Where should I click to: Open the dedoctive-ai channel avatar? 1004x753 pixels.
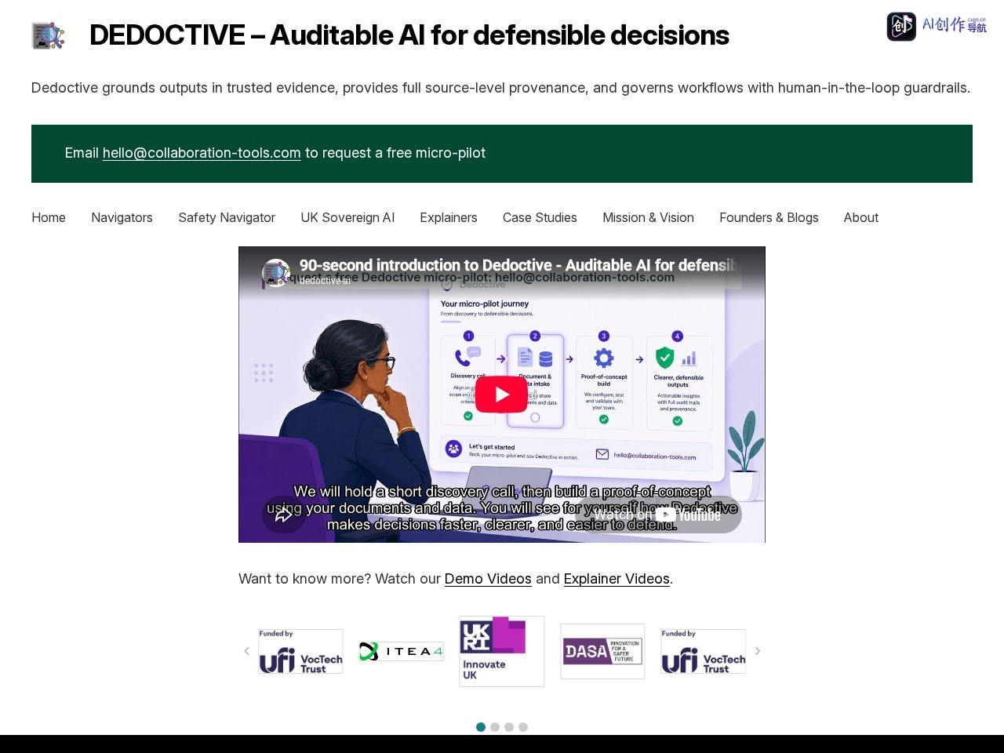coord(276,273)
